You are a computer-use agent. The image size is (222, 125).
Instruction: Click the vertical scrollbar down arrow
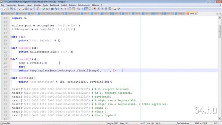(x=219, y=119)
